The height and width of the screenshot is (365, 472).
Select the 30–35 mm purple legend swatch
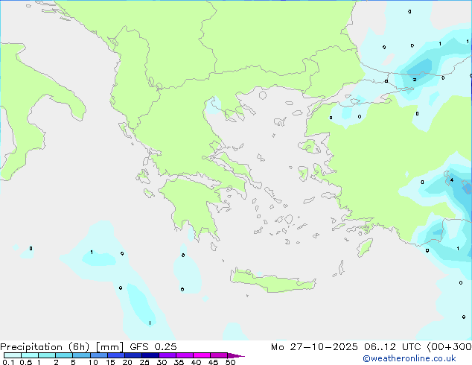[x=167, y=355]
